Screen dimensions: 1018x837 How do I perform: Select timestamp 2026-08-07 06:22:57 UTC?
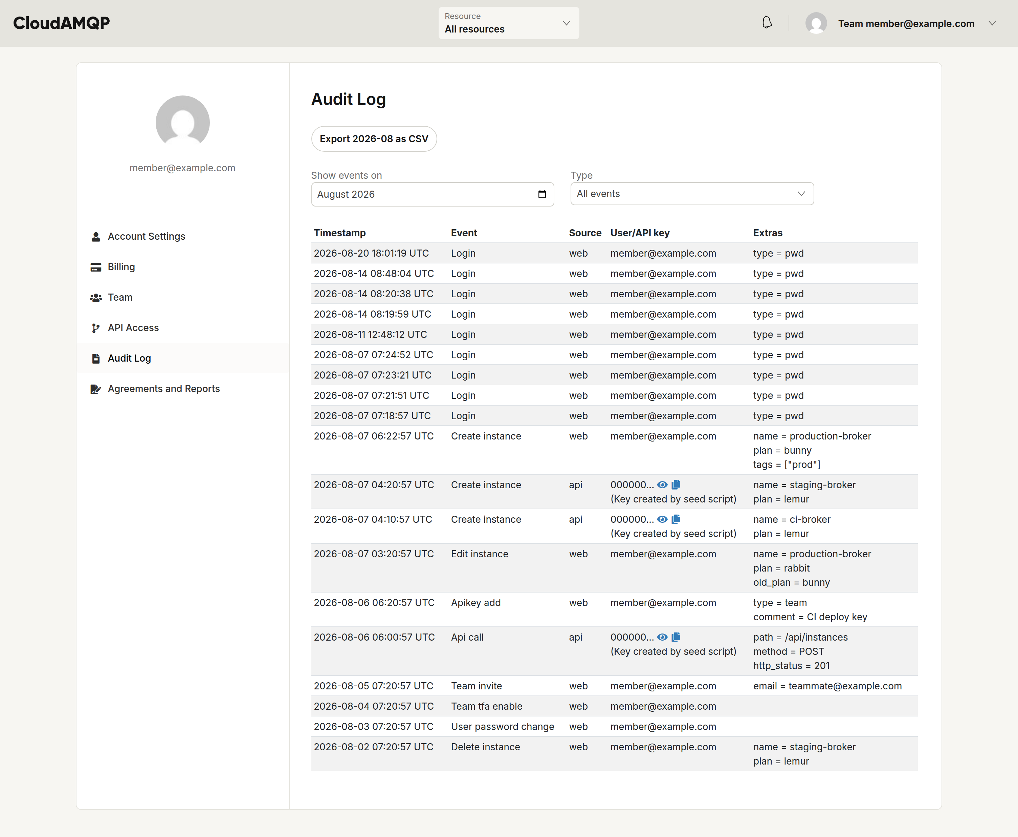tap(373, 436)
